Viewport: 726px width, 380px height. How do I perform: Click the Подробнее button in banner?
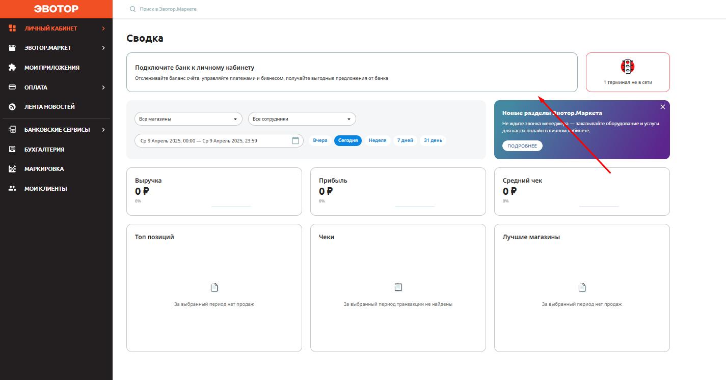[x=522, y=146]
